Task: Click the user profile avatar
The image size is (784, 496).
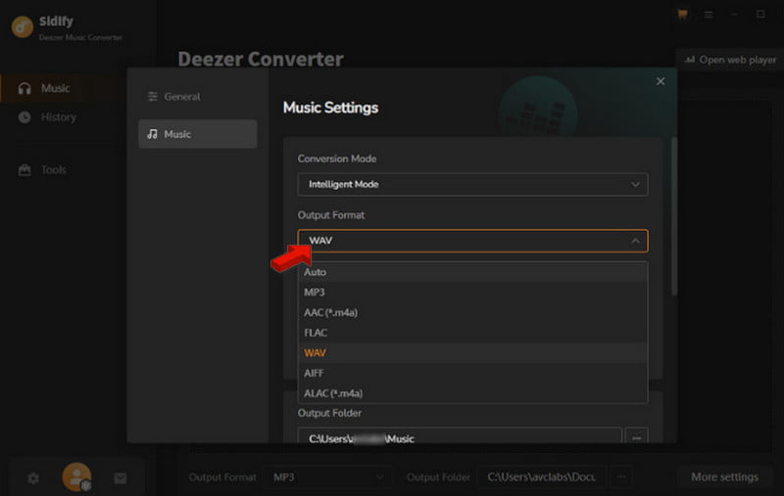Action: (76, 477)
